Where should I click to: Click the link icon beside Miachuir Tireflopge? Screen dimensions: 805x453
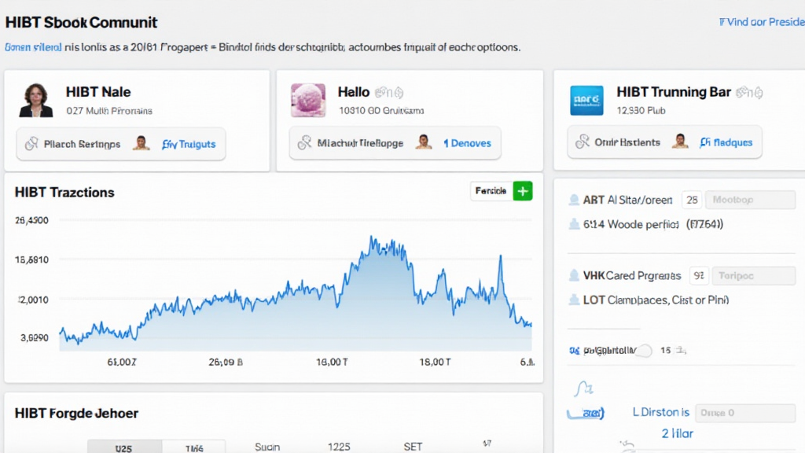tap(304, 143)
